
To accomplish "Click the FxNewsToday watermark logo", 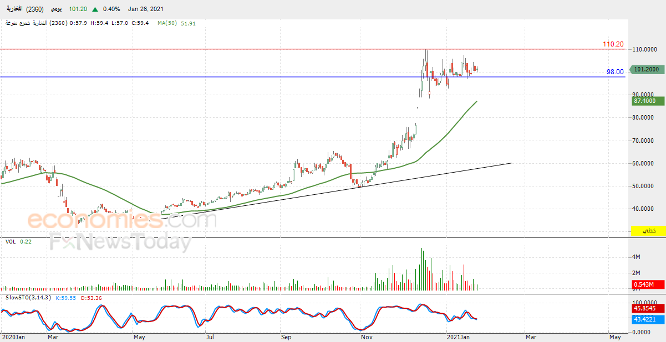I will click(120, 243).
